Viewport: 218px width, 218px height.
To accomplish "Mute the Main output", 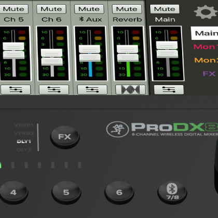I will (165, 9).
